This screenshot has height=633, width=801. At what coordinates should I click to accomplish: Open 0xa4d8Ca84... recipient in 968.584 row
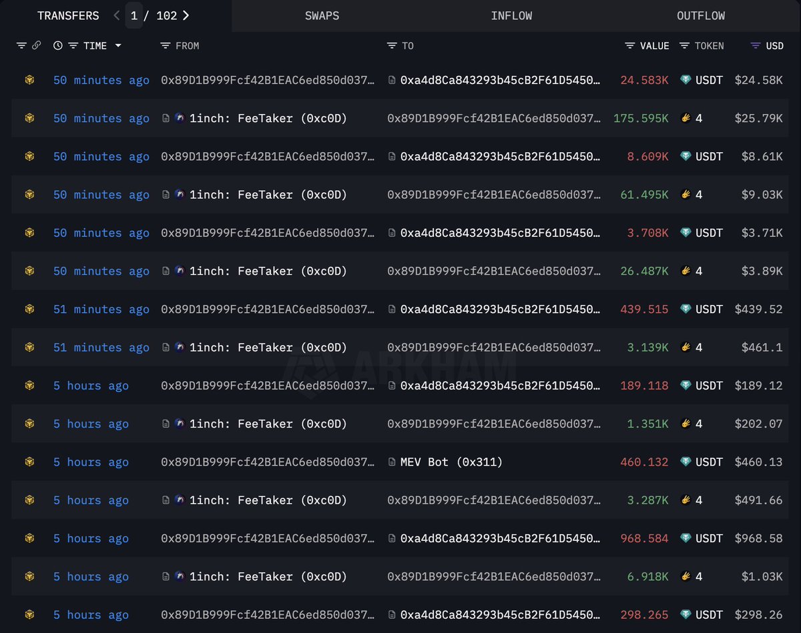point(501,538)
